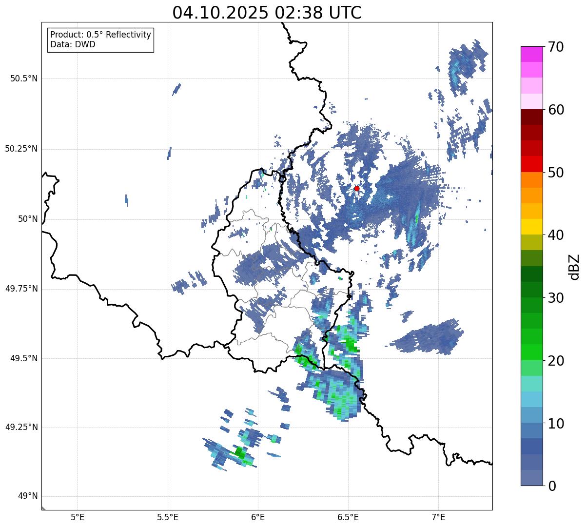Click the 50.5°N latitude label

24,79
